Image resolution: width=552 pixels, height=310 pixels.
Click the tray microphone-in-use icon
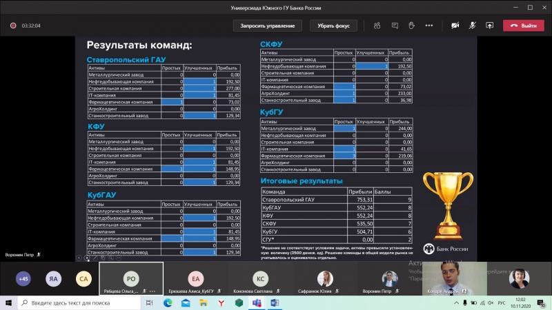[x=464, y=302]
